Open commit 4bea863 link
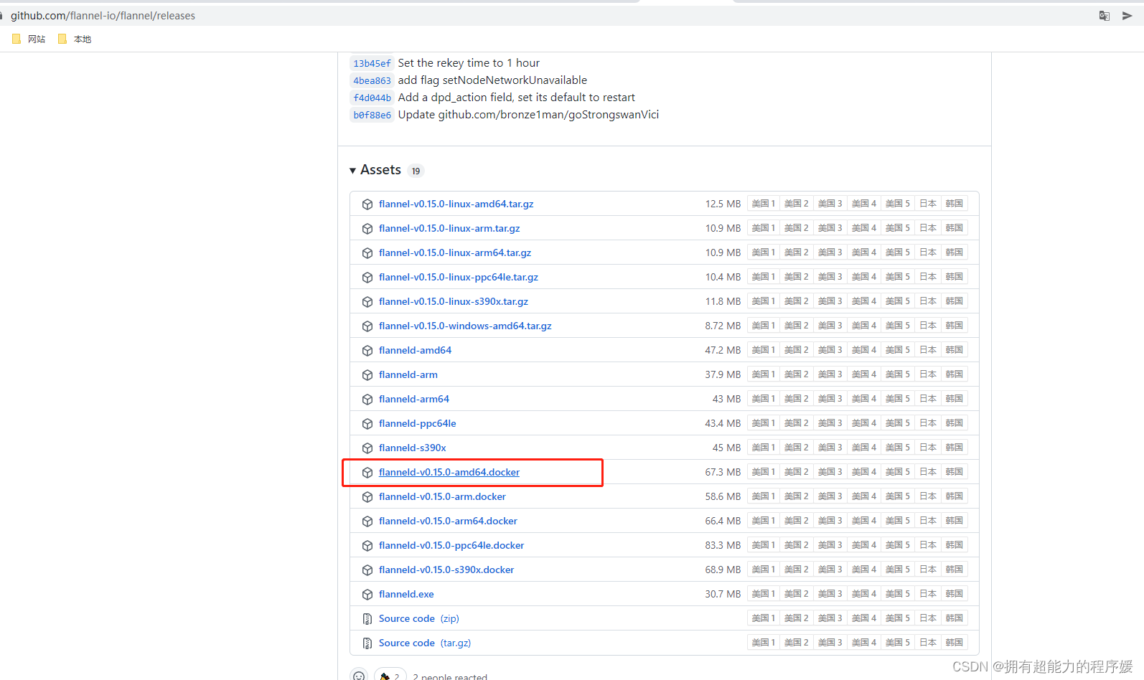 tap(372, 80)
